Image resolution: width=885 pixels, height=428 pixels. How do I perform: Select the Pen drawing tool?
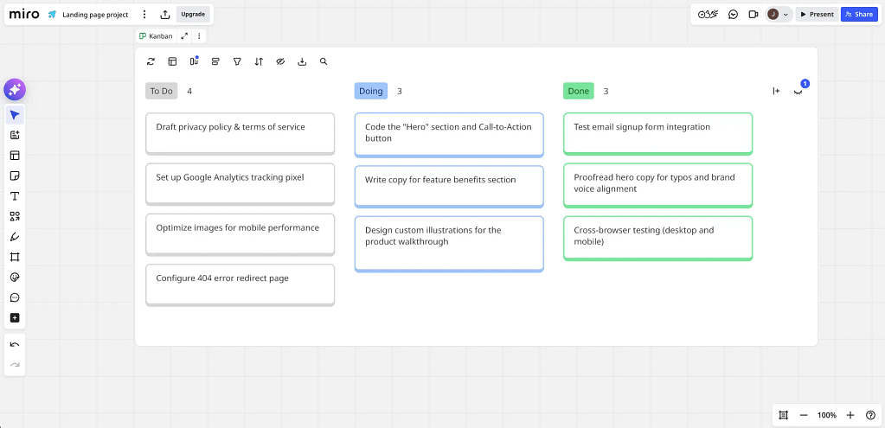tap(15, 237)
